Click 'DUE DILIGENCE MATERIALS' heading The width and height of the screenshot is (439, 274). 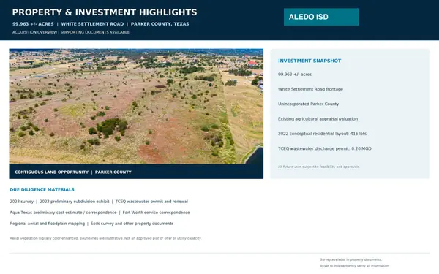pos(42,189)
